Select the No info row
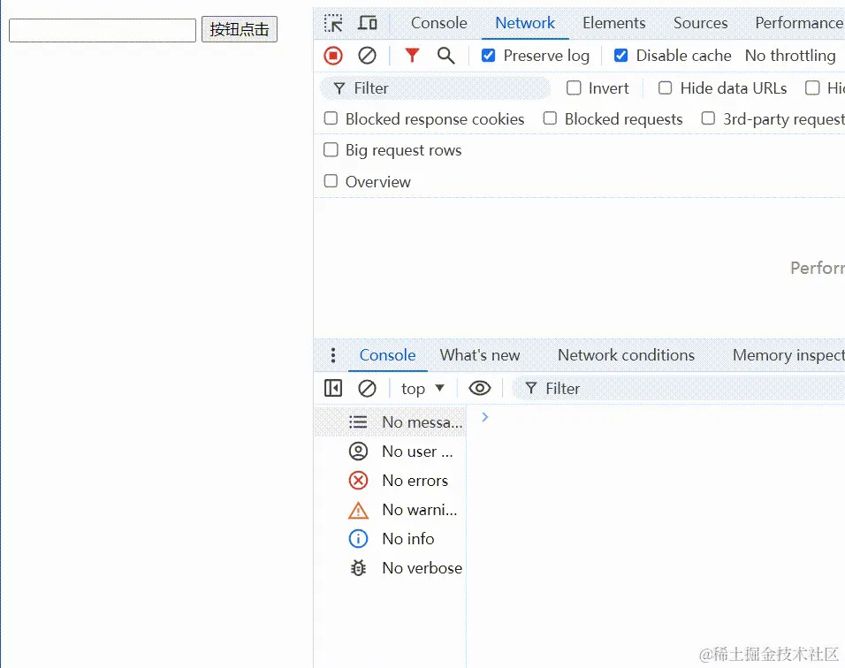This screenshot has width=845, height=668. (x=390, y=538)
